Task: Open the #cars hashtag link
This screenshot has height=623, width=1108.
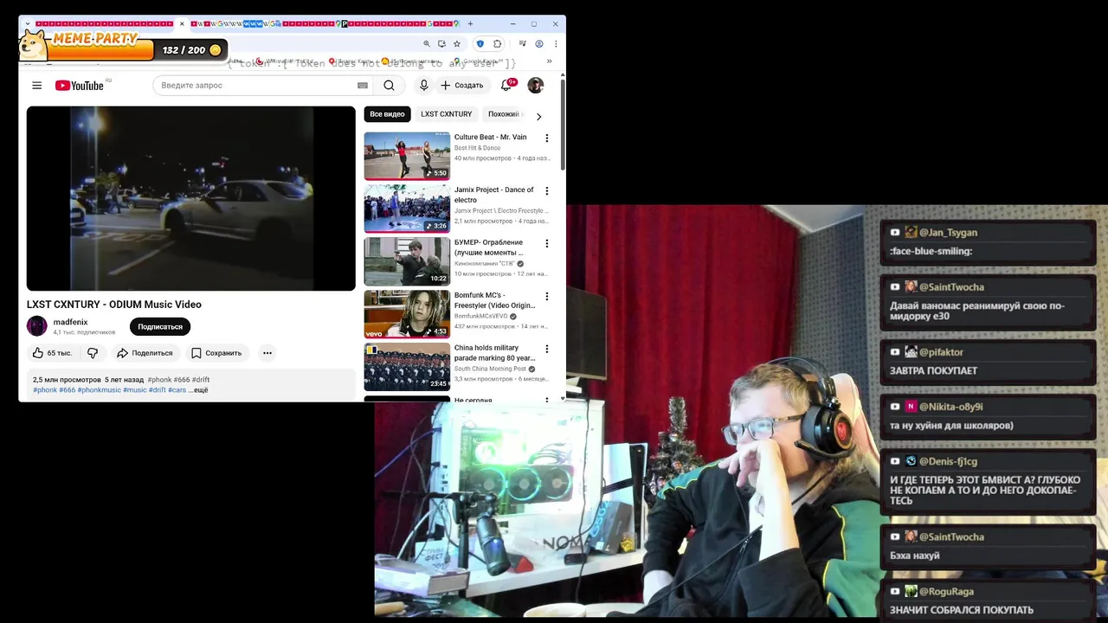Action: 177,390
